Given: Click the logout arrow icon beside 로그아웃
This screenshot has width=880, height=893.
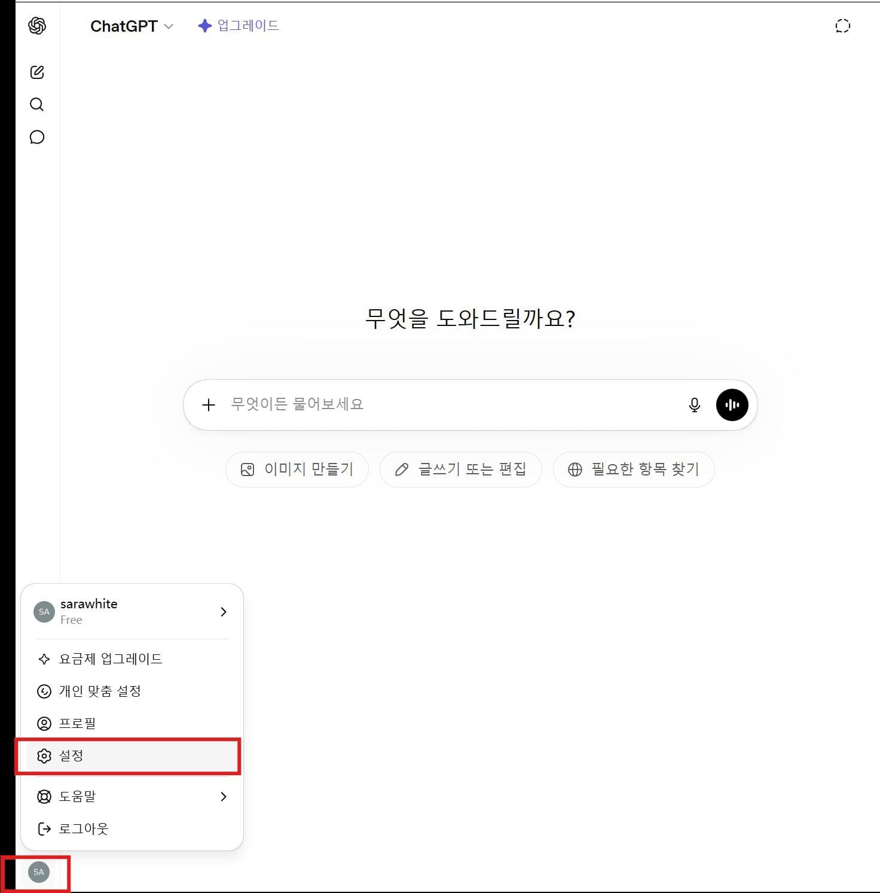Looking at the screenshot, I should tap(44, 829).
